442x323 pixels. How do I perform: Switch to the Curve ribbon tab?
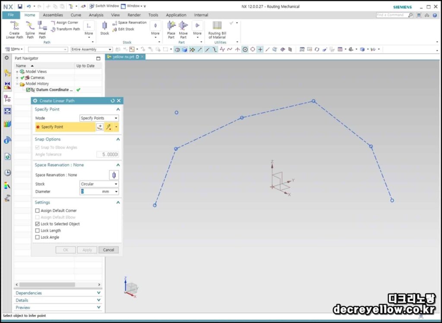pos(76,15)
